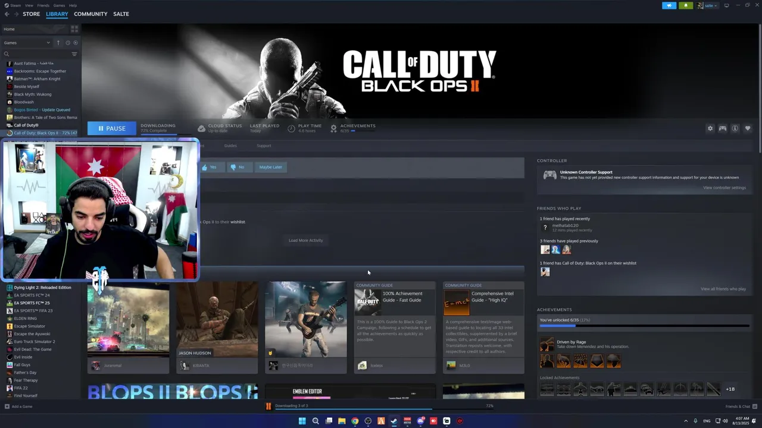The image size is (762, 428).
Task: Open friend melhatab120's profile
Action: (x=565, y=225)
